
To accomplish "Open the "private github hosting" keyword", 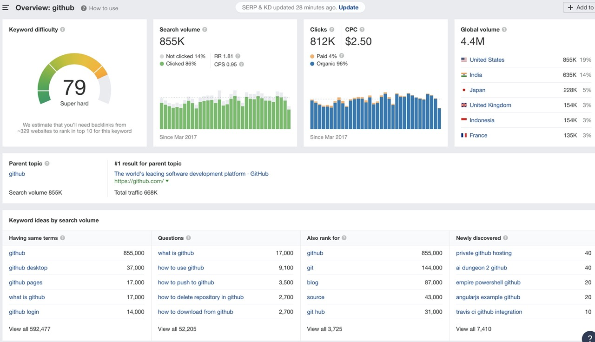I will 483,253.
